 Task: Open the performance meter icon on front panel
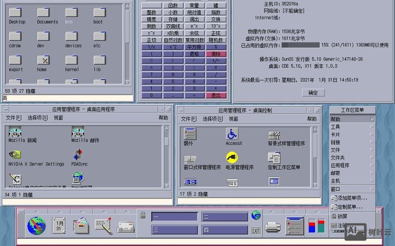316,226
